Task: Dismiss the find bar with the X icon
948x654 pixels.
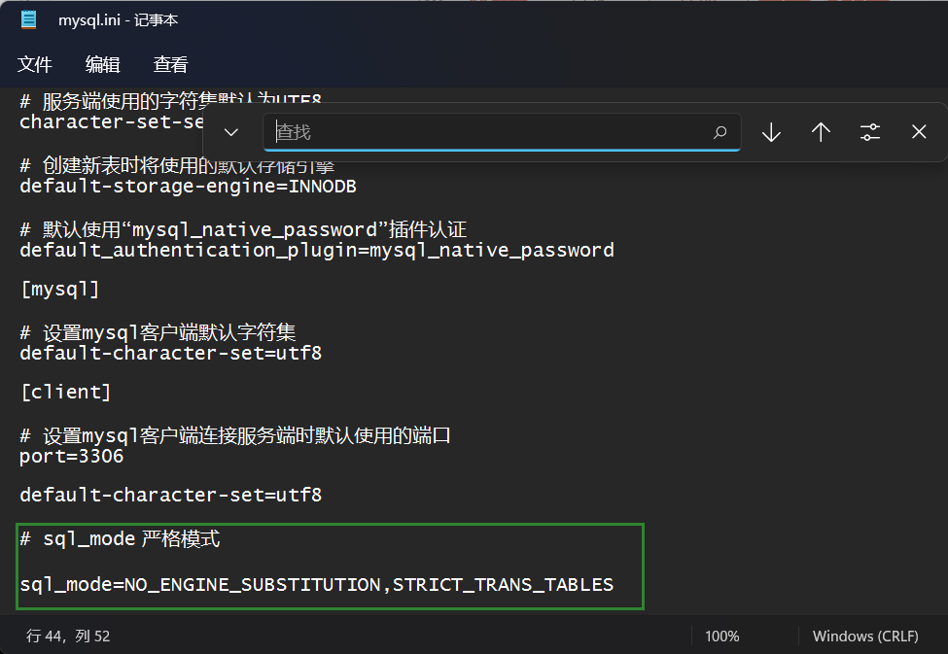Action: click(918, 131)
